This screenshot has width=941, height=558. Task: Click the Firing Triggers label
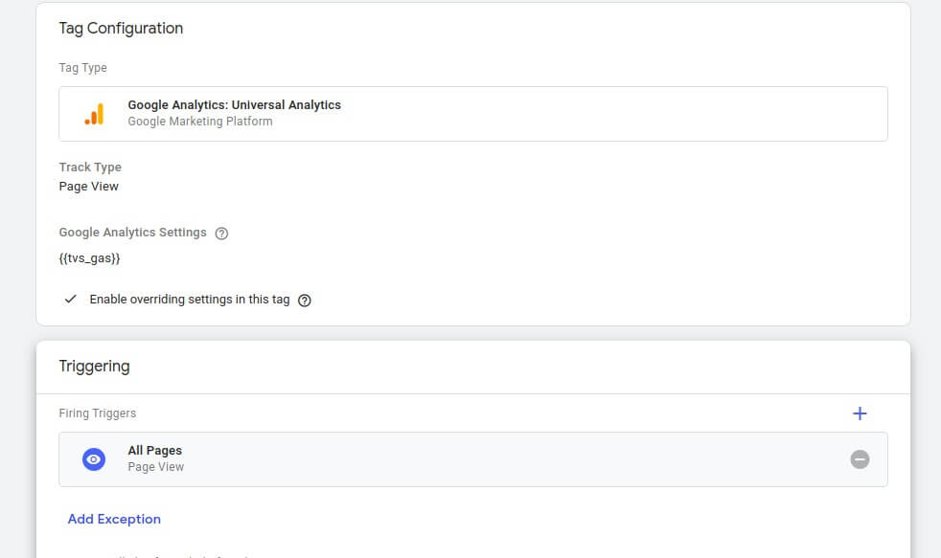coord(97,413)
